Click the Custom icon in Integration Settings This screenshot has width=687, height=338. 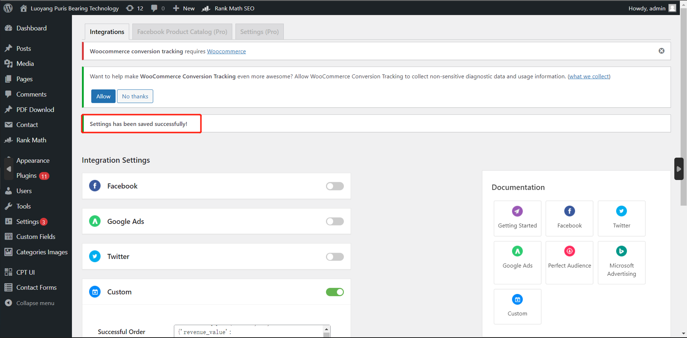95,292
